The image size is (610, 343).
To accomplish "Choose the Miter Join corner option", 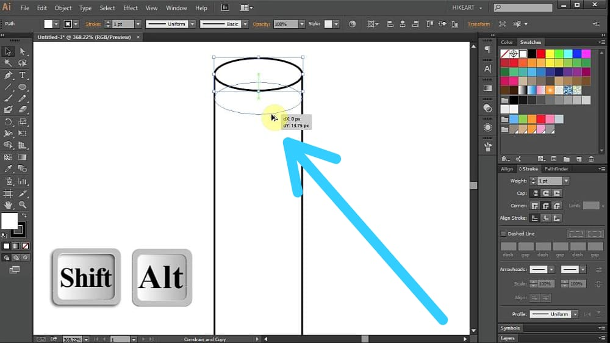I will [535, 206].
